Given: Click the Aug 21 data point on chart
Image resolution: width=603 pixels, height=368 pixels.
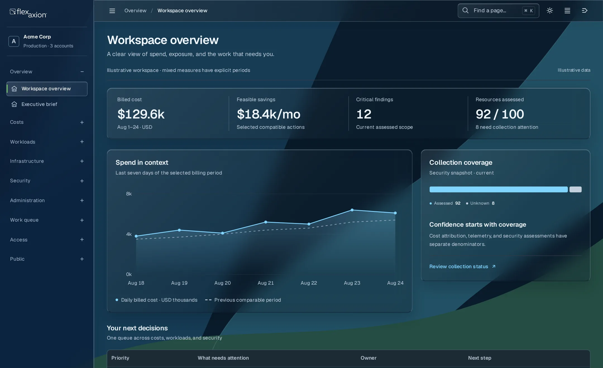Looking at the screenshot, I should (x=266, y=222).
